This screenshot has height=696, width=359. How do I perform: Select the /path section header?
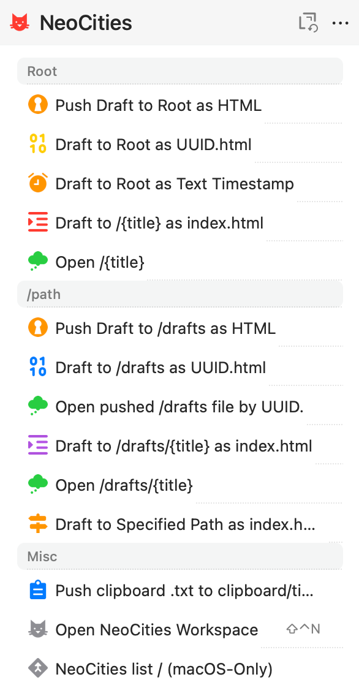coord(179,294)
